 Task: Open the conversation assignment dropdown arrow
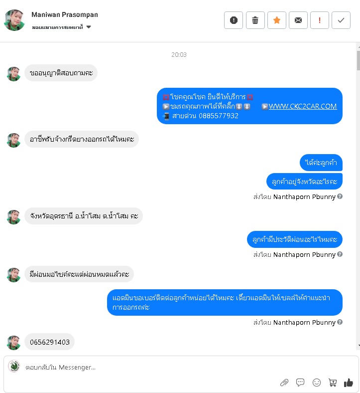[89, 27]
